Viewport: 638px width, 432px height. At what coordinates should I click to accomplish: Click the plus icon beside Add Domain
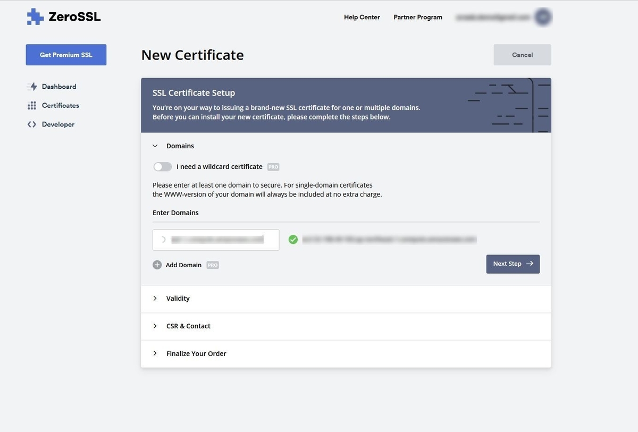tap(157, 265)
